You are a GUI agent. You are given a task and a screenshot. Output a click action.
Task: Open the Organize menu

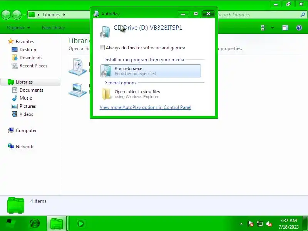[18, 28]
